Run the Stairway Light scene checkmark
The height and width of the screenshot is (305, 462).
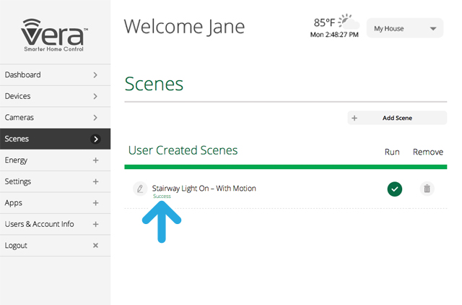[394, 189]
